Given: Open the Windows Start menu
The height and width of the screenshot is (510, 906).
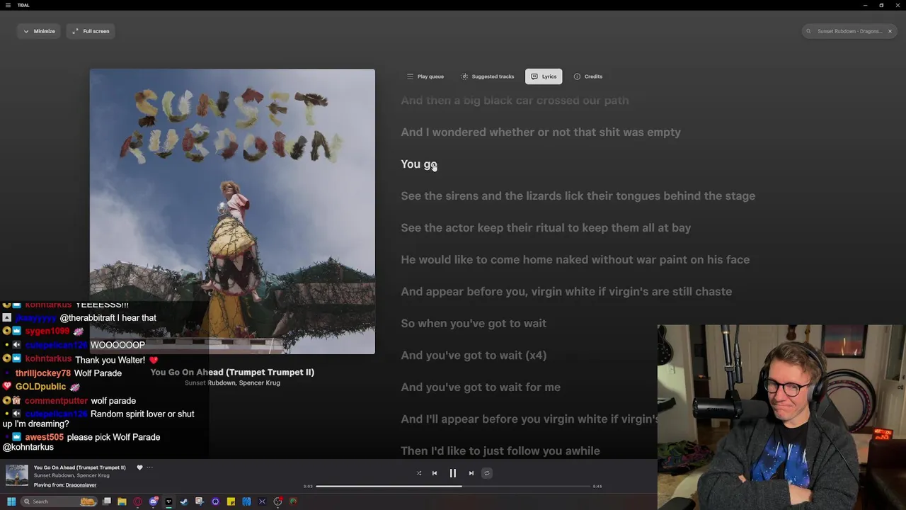Looking at the screenshot, I should [x=11, y=501].
